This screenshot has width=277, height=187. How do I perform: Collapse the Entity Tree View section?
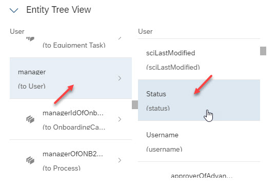pos(14,10)
